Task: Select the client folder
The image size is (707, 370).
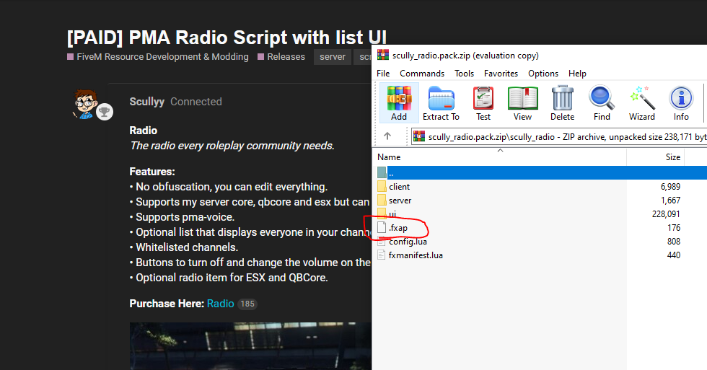Action: click(399, 187)
